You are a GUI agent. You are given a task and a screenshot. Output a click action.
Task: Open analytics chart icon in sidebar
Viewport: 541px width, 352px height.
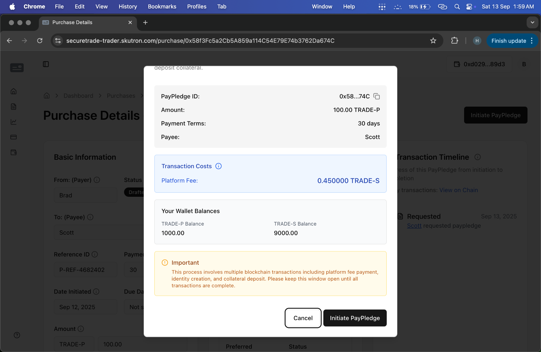click(x=14, y=122)
